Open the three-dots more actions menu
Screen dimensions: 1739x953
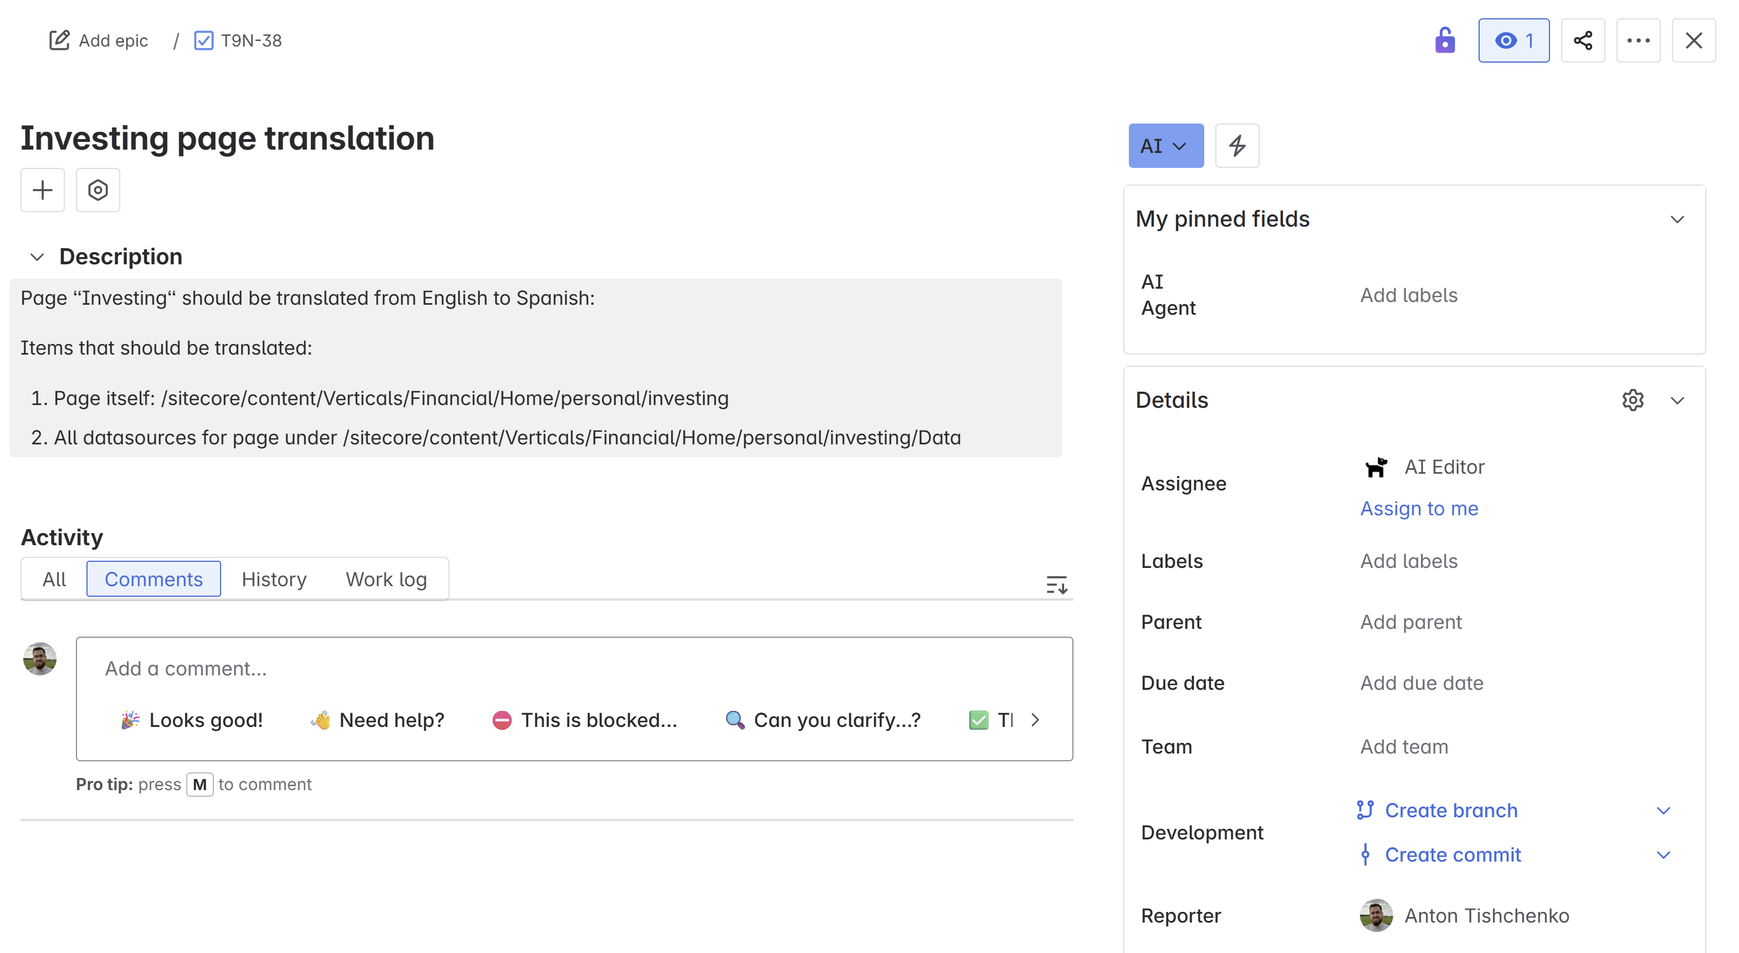(1638, 40)
